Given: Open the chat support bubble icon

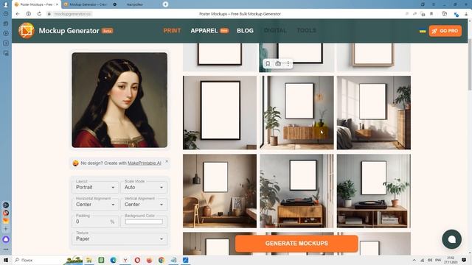Looking at the screenshot, I should click(x=451, y=239).
